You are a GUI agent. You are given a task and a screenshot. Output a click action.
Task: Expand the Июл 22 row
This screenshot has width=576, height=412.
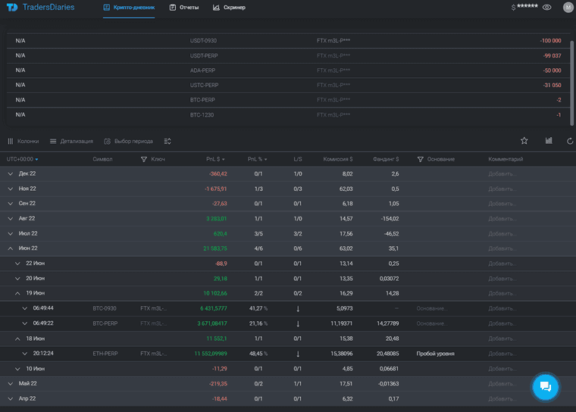point(11,233)
